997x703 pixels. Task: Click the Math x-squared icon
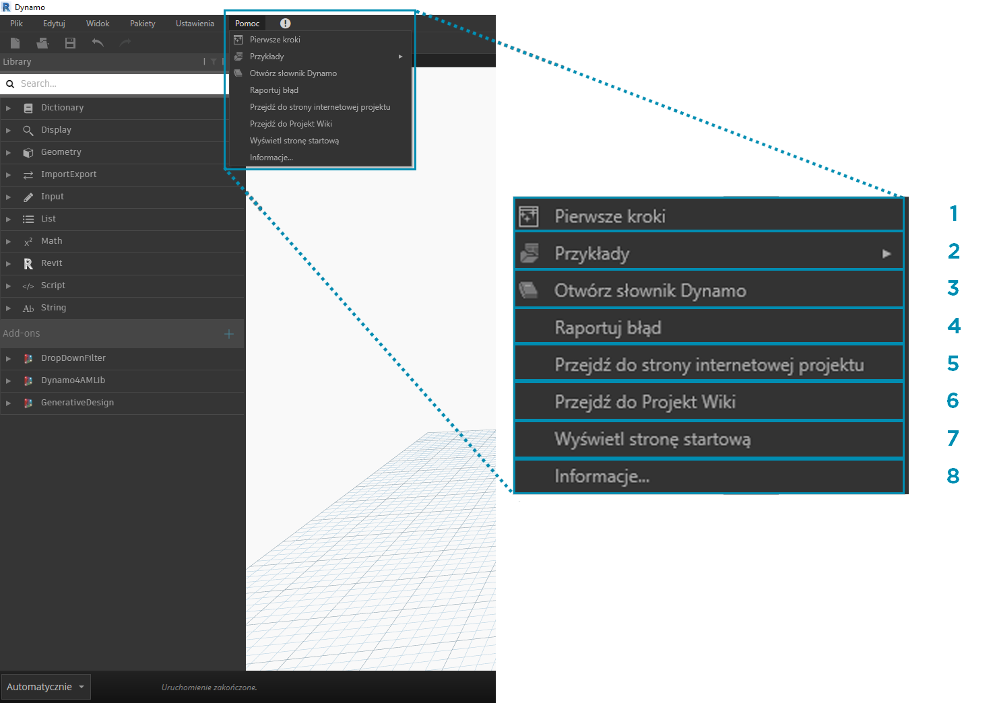click(x=28, y=241)
